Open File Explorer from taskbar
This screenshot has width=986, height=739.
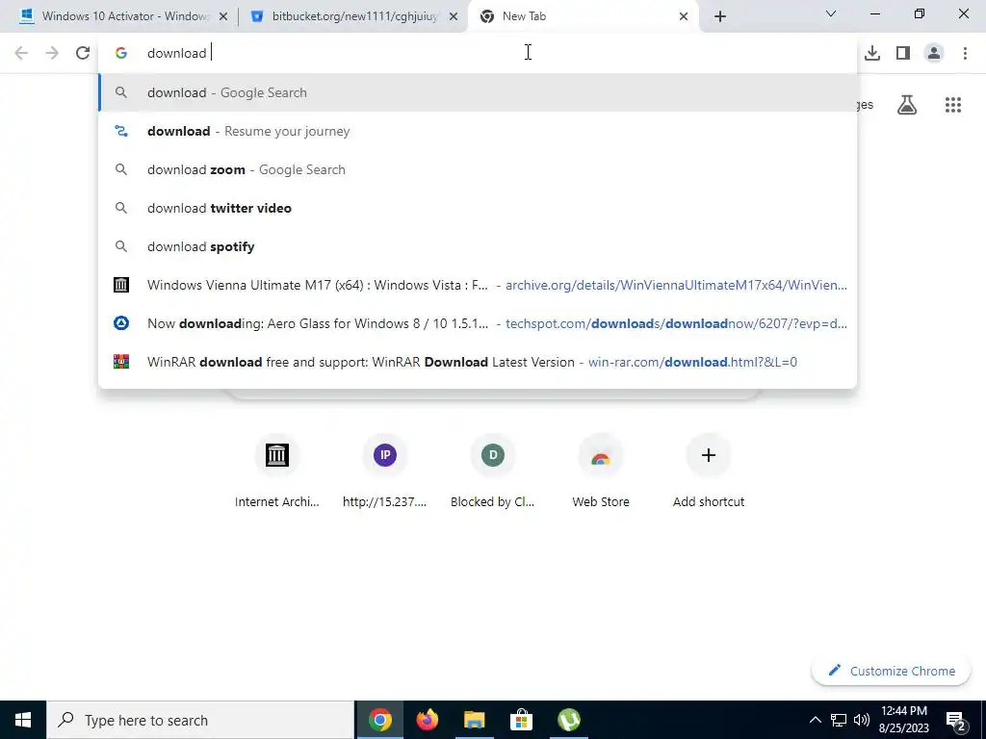click(x=475, y=720)
